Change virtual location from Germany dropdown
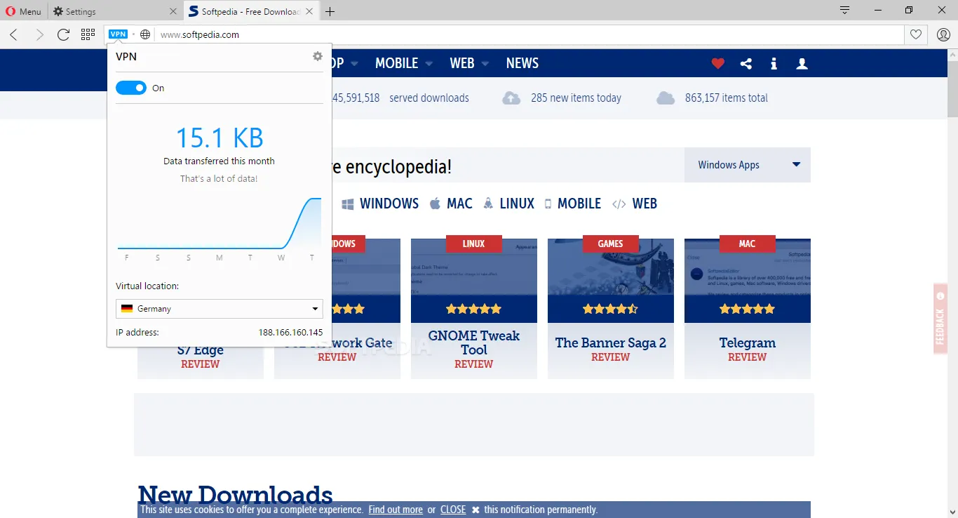Screen dimensions: 958x518 (x=219, y=308)
